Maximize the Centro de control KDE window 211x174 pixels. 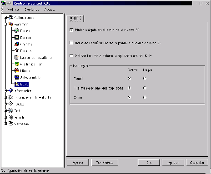tap(201, 3)
